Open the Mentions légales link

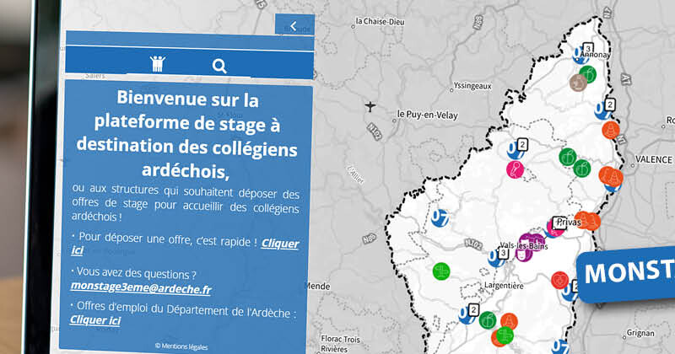181,345
